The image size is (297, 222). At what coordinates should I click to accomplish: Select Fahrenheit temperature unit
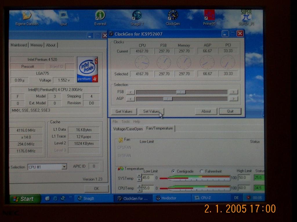click(202, 171)
